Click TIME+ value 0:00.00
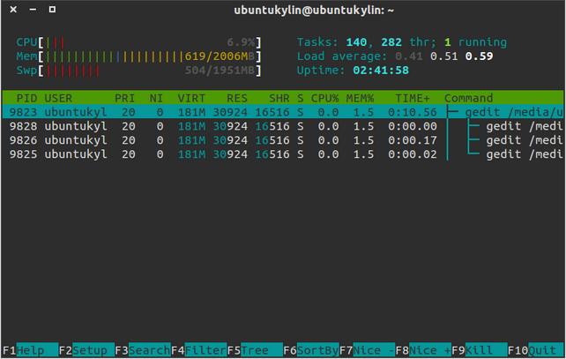Screen dimensions: 566x359 click(x=413, y=126)
